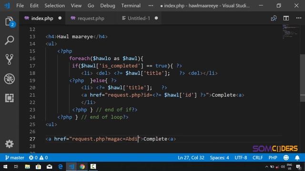Open Microsoft Edge in the taskbar
This screenshot has width=305, height=171.
click(x=61, y=167)
